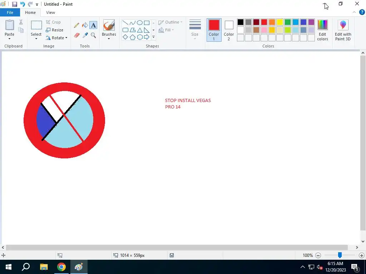Screen dimensions: 366x274
Task: Select the Fill with color bucket tool
Action: 85,25
